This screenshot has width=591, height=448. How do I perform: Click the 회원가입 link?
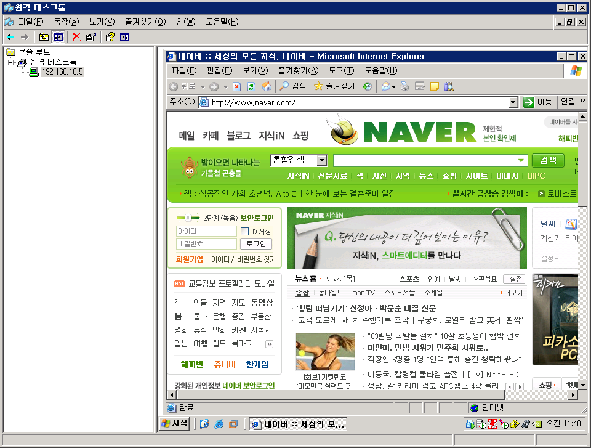pos(189,259)
